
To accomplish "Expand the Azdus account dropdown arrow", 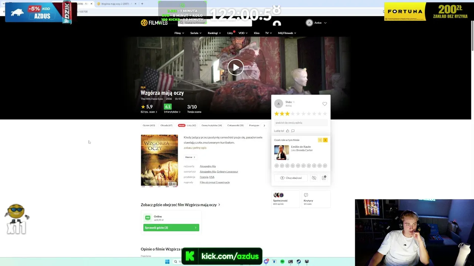I will pyautogui.click(x=325, y=23).
